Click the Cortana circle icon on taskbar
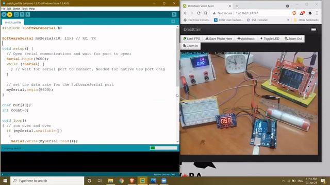Screen dimensions: 330x185 click(x=89, y=180)
